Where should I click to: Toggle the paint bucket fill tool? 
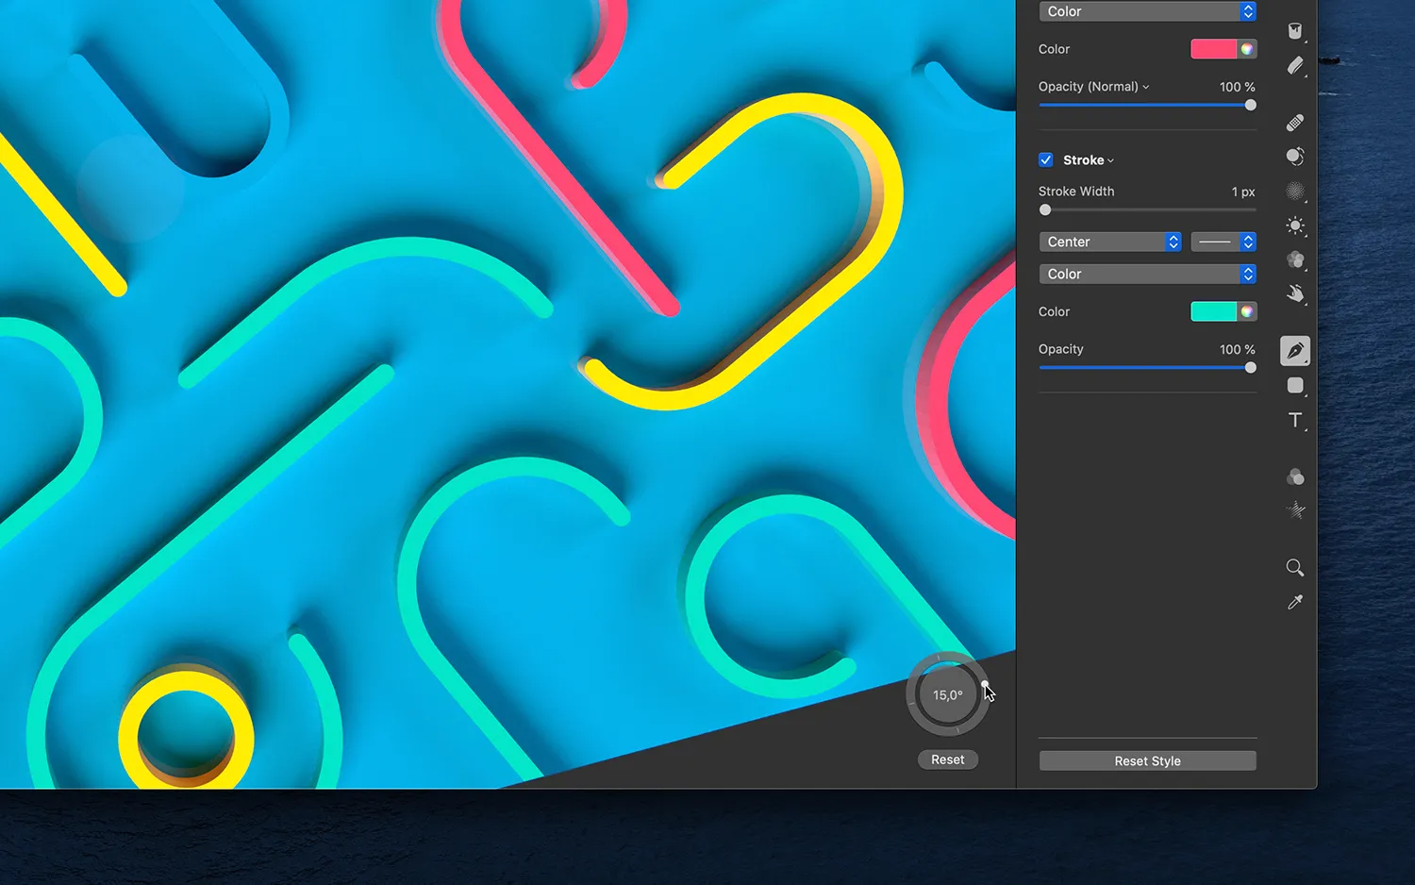1295,31
